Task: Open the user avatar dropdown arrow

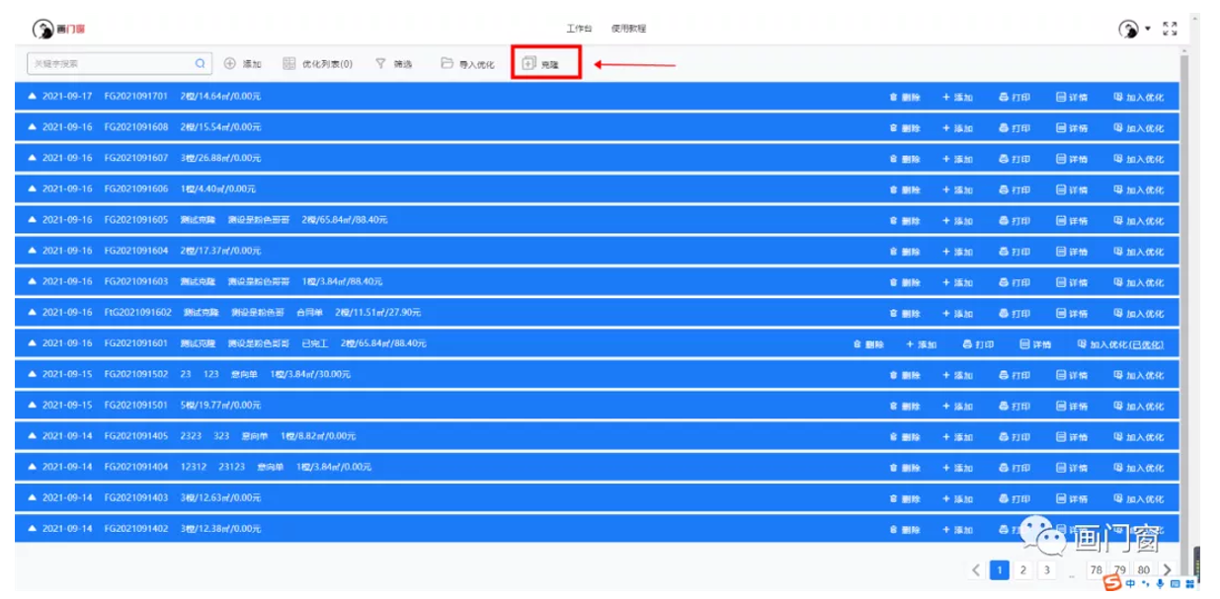Action: click(x=1148, y=30)
